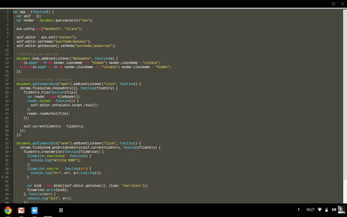Screen dimensions: 347x217
Task: Click the 'self.editor.setValue(e.target.result)' line
Action: point(64,105)
